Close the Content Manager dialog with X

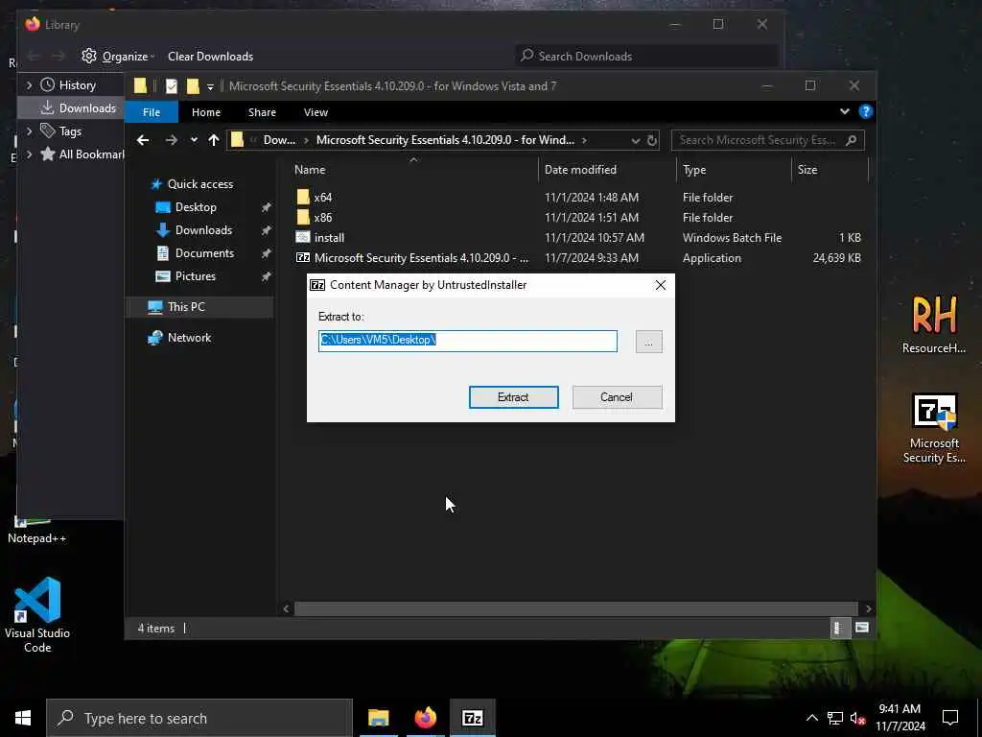click(660, 285)
